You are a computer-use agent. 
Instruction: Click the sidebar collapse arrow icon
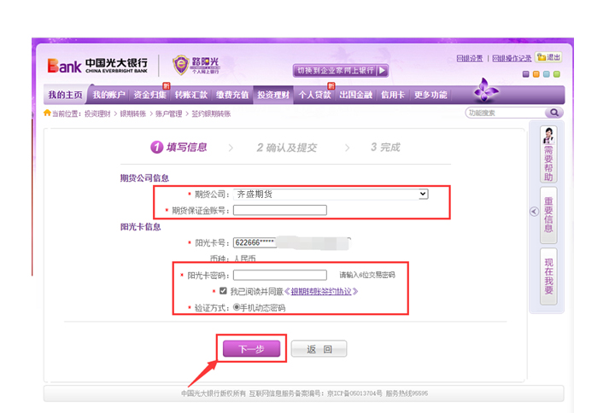pyautogui.click(x=534, y=212)
